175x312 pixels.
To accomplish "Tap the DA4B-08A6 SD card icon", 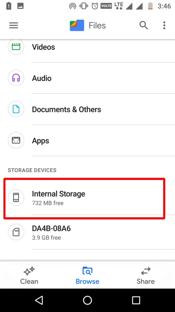I will [x=16, y=232].
